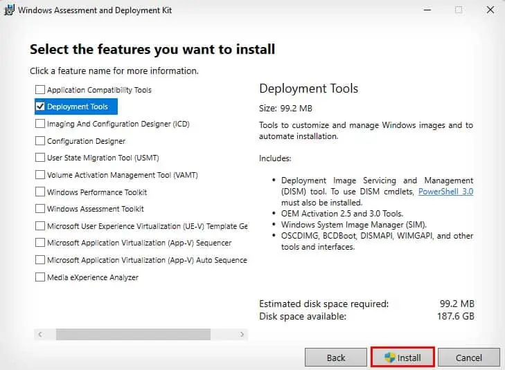Click 'Media eXperience Analyzer' feature name

tap(93, 277)
